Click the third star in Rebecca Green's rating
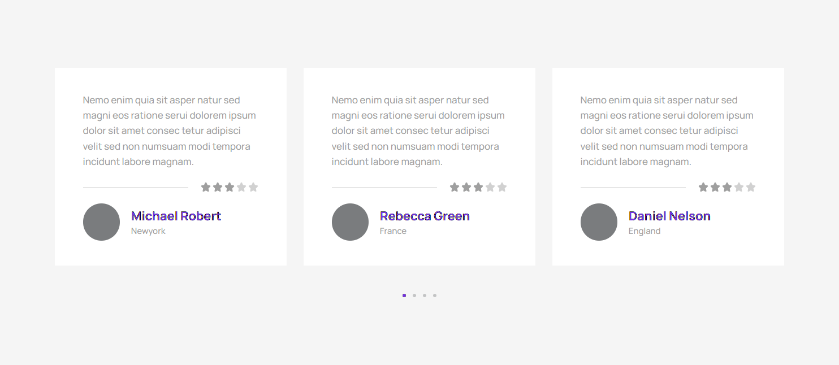The width and height of the screenshot is (839, 365). [478, 187]
